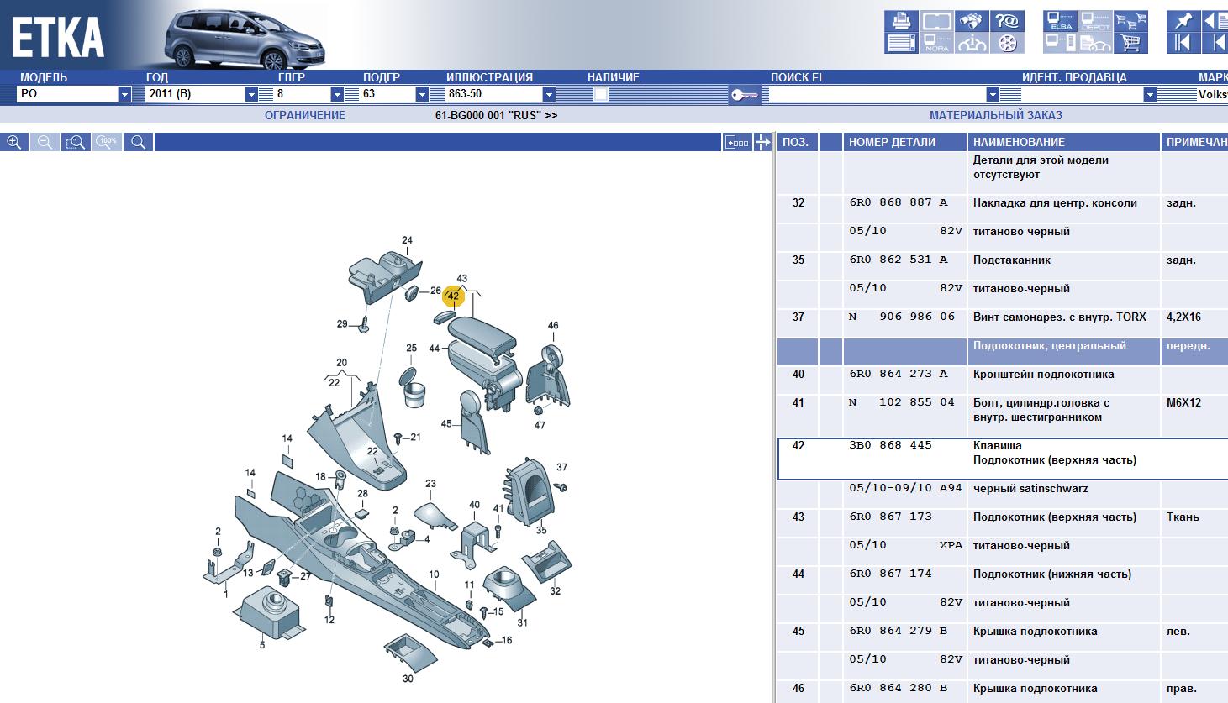1228x703 pixels.
Task: Click МАТЕРИАЛЬНЫЙ ЗАКАЗ link
Action: tap(995, 116)
